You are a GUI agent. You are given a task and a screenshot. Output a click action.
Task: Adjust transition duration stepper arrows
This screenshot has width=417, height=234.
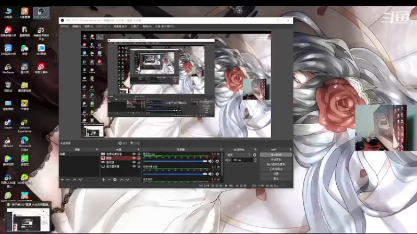tap(255, 160)
